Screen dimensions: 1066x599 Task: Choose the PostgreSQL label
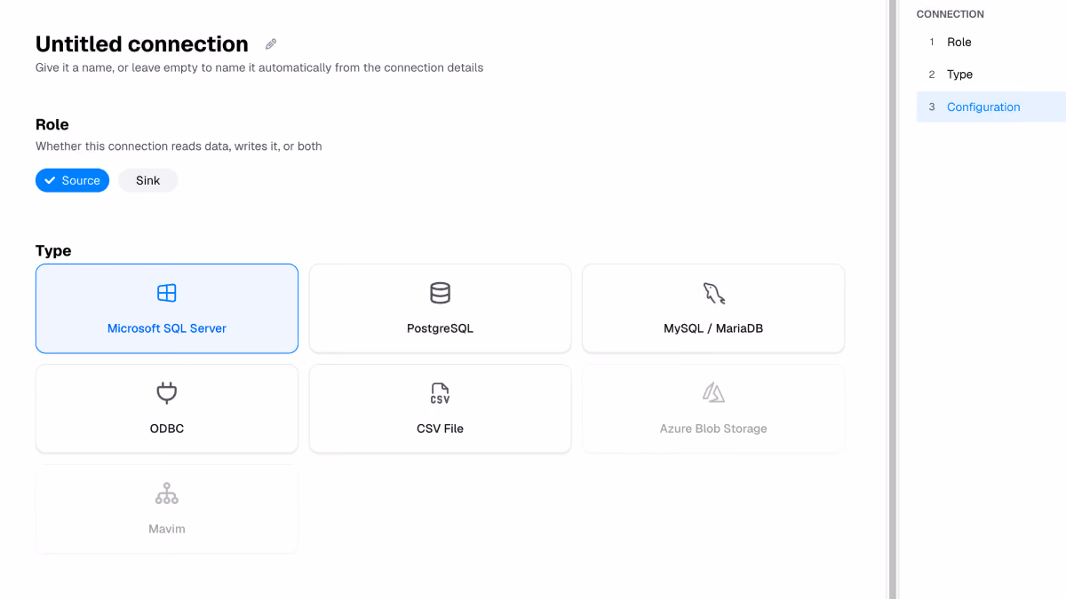tap(440, 328)
